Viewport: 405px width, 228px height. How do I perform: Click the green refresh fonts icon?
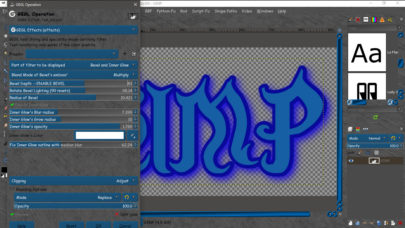point(375,117)
